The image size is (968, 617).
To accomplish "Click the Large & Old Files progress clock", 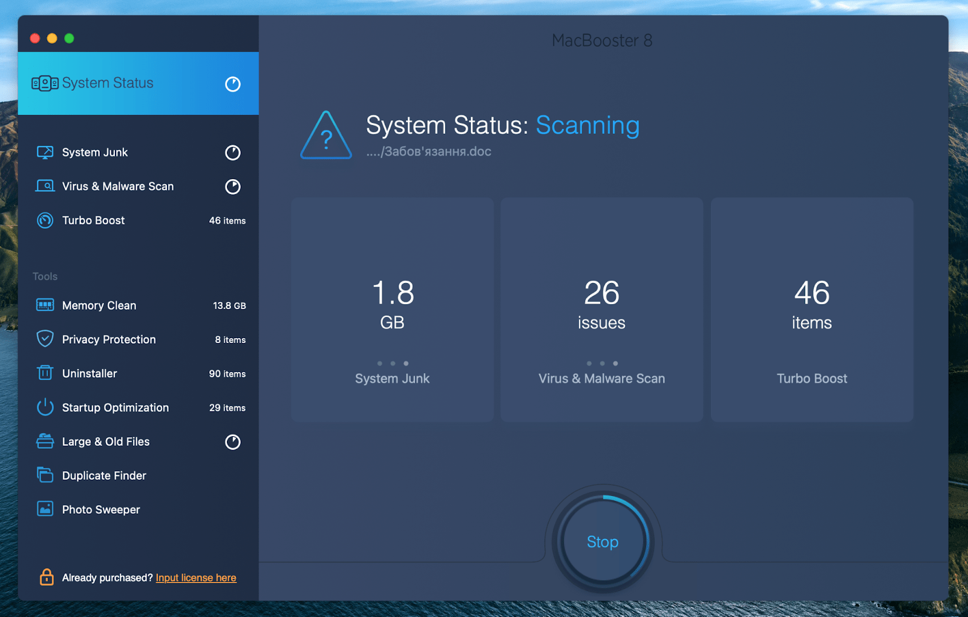I will [233, 442].
